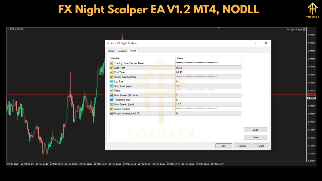This screenshot has width=322, height=181.
Task: Switch to the About tab
Action: tap(111, 51)
